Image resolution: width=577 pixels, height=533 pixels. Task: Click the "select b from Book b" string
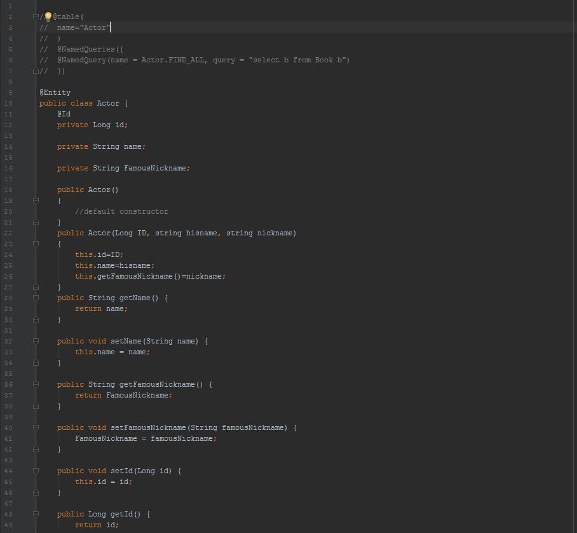[x=297, y=60]
